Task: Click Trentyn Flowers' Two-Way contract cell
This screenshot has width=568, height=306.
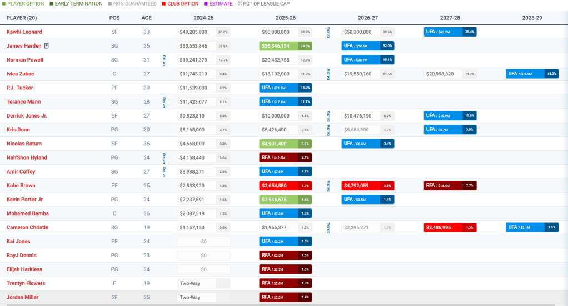Action: 197,283
